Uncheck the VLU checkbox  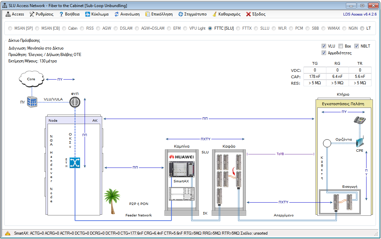point(324,46)
